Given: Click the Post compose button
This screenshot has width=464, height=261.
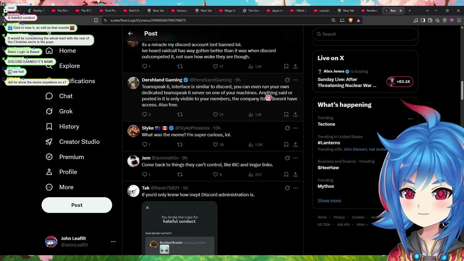Looking at the screenshot, I should (77, 205).
